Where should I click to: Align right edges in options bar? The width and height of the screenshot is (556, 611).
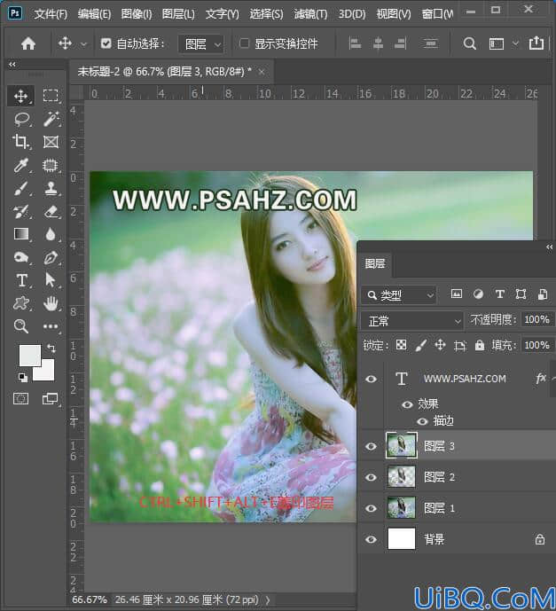(x=401, y=43)
